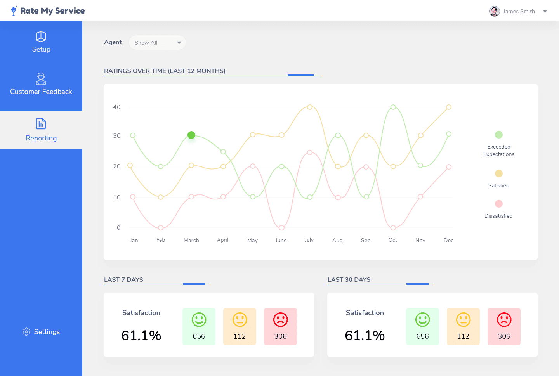This screenshot has height=376, width=559.
Task: Open the Customer Feedback agent icon
Action: tap(41, 79)
